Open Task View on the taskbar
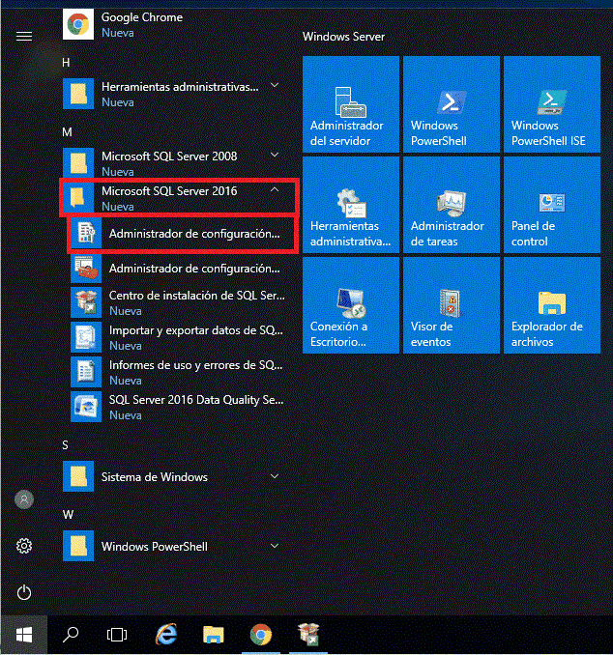613x655 pixels. coord(117,635)
